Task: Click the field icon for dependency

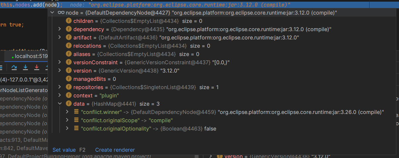Action: [69, 29]
